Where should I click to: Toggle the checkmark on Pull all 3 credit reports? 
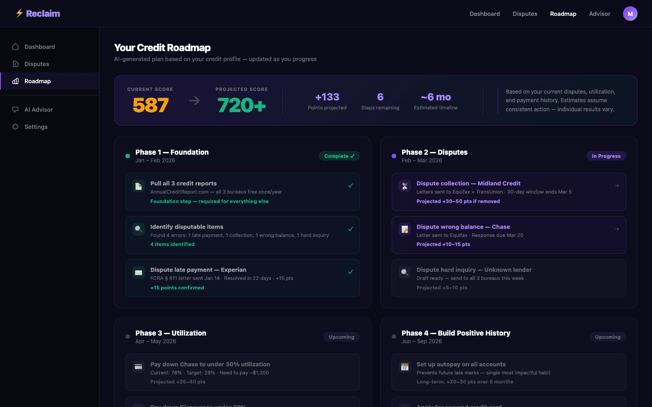pyautogui.click(x=350, y=185)
